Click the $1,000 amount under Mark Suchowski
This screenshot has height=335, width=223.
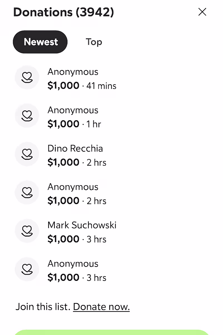[64, 239]
